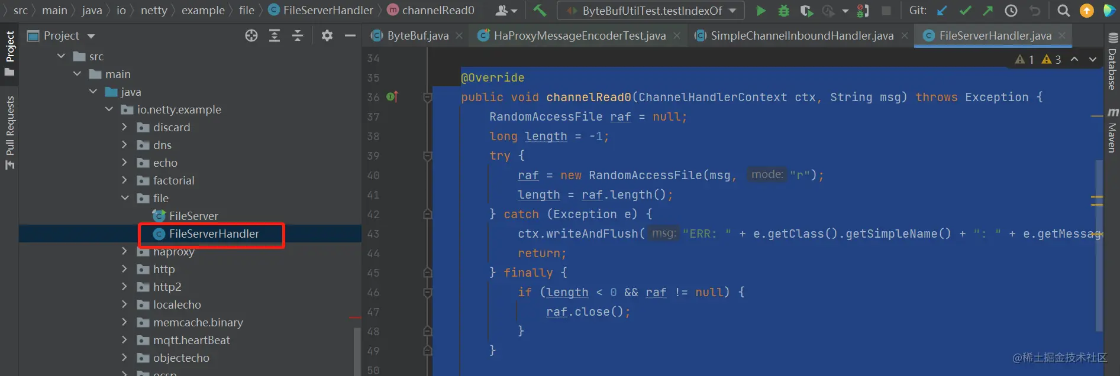Update project via Git blue arrow

[942, 11]
